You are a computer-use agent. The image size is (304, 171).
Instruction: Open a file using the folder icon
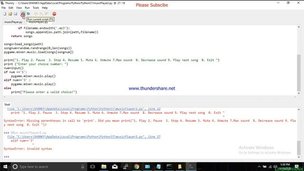coord(10,14)
